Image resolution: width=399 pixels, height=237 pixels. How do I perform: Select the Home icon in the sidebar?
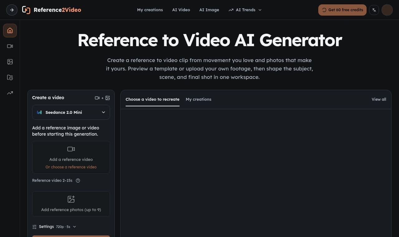(x=10, y=31)
